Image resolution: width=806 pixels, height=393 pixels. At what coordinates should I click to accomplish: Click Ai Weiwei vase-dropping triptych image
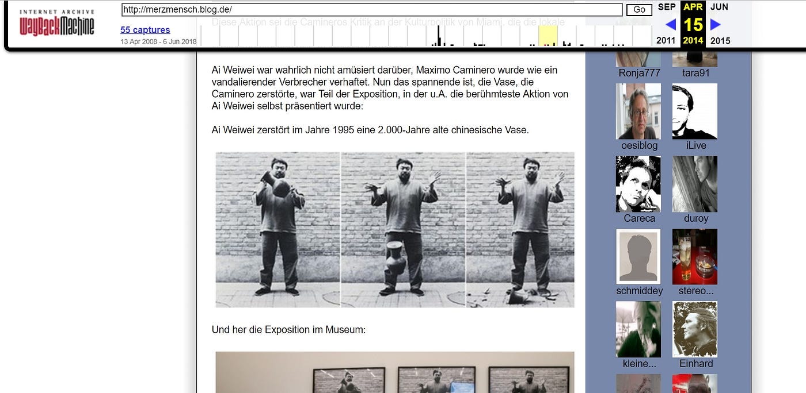click(395, 229)
